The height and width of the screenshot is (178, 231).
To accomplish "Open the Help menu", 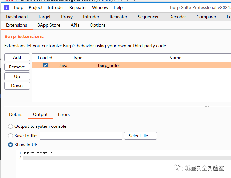I will click(x=118, y=7).
